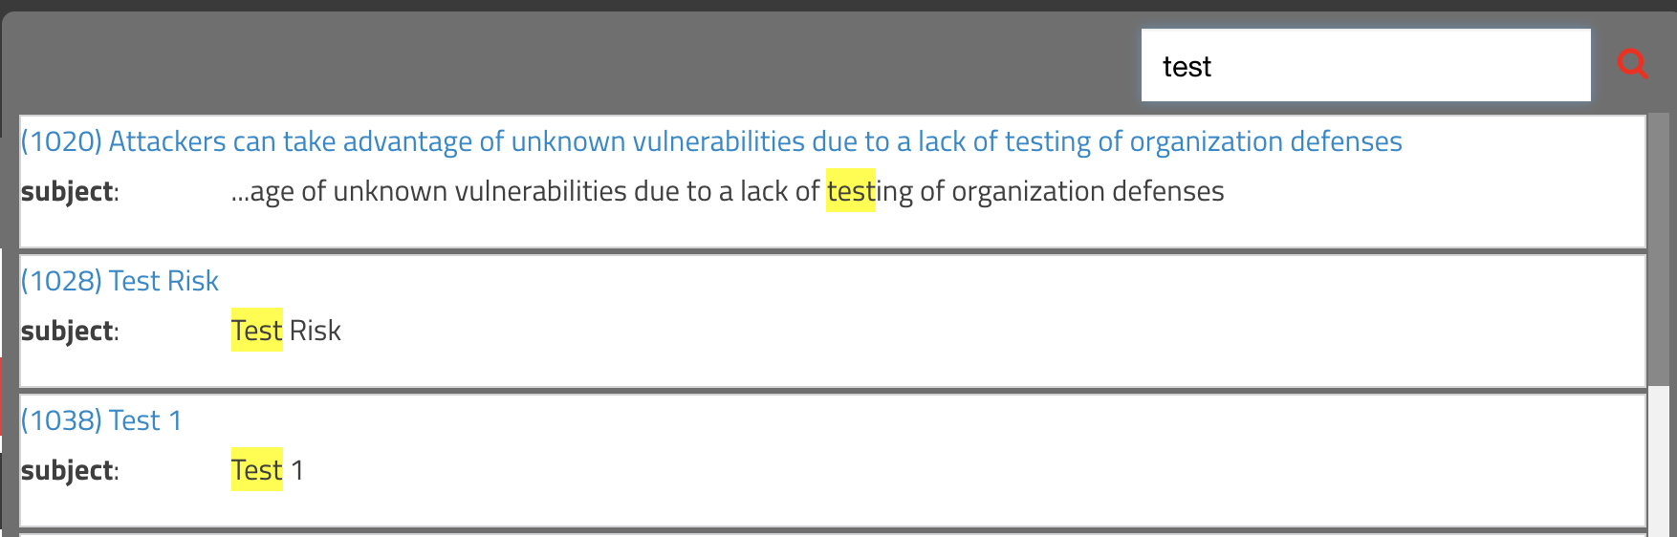Image resolution: width=1677 pixels, height=537 pixels.
Task: Click empty white space in the Test 1 card
Action: pyautogui.click(x=956, y=470)
